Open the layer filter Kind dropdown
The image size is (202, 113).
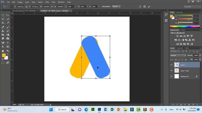175,51
